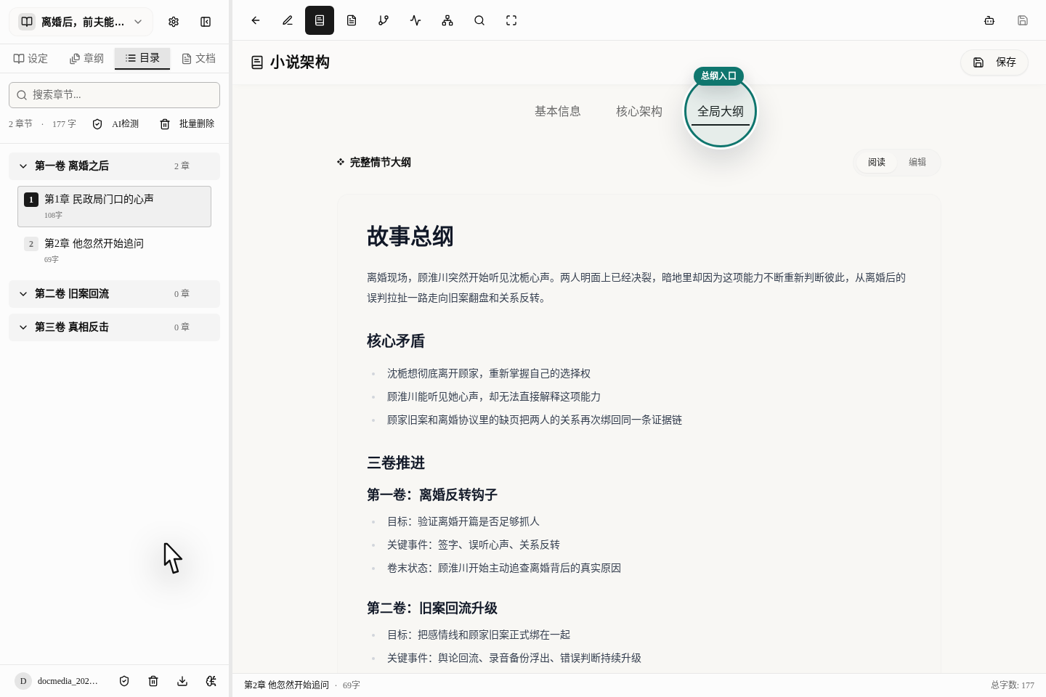Select the pen edit tool icon

pyautogui.click(x=288, y=20)
